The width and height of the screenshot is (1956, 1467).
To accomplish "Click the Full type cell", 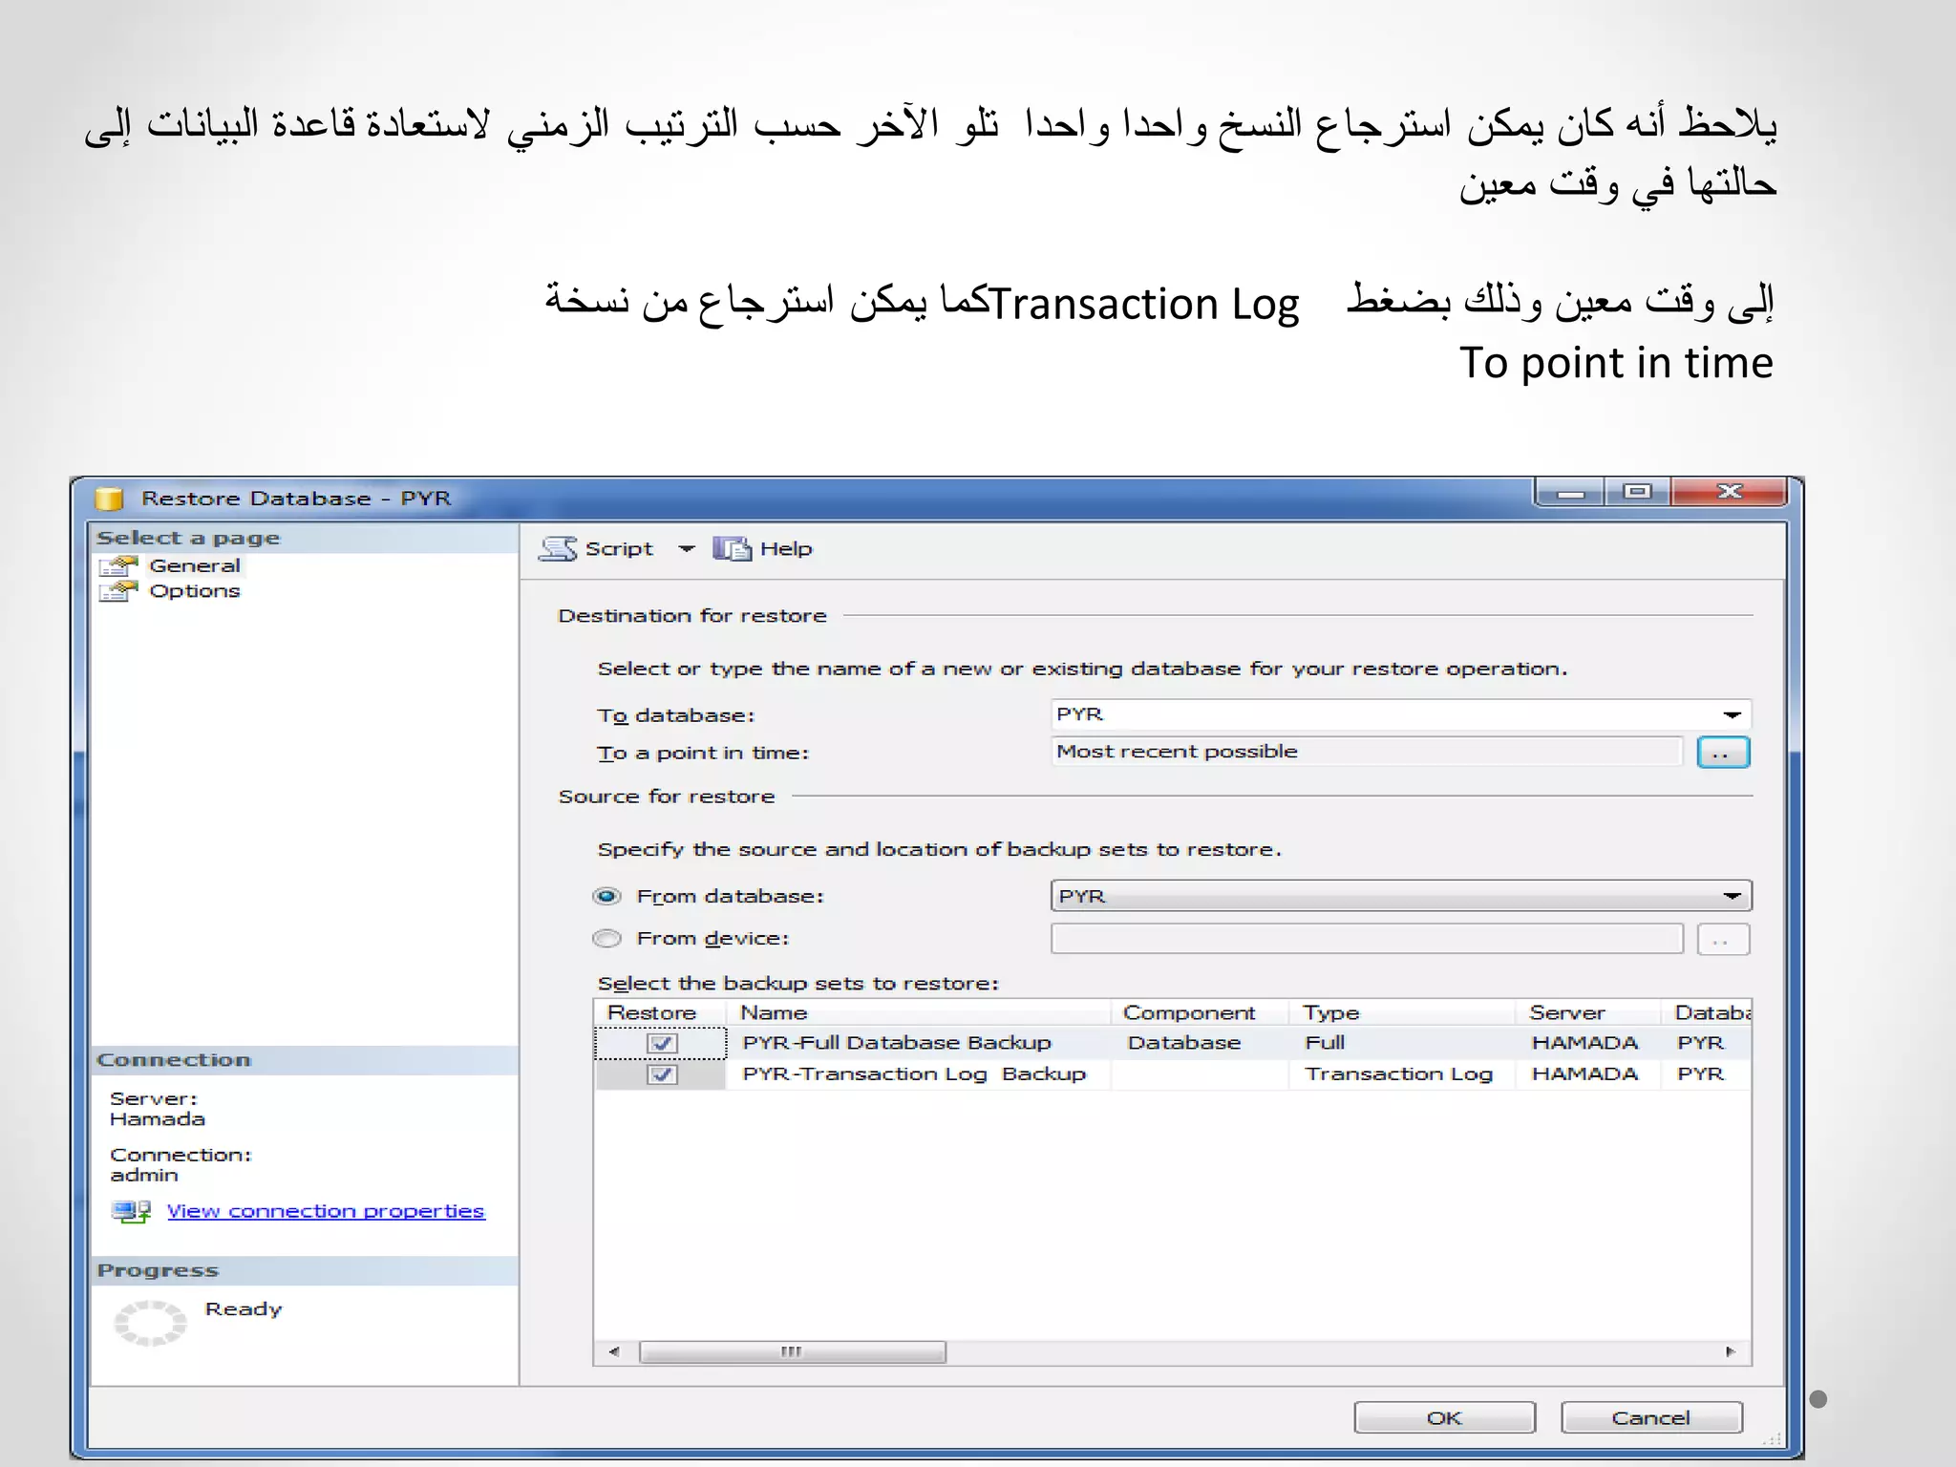I will pos(1325,1043).
